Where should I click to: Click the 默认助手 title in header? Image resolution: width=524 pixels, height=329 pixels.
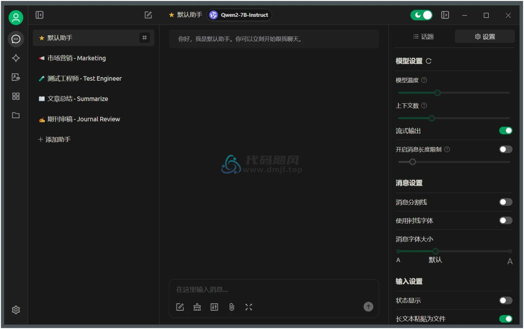(x=189, y=15)
